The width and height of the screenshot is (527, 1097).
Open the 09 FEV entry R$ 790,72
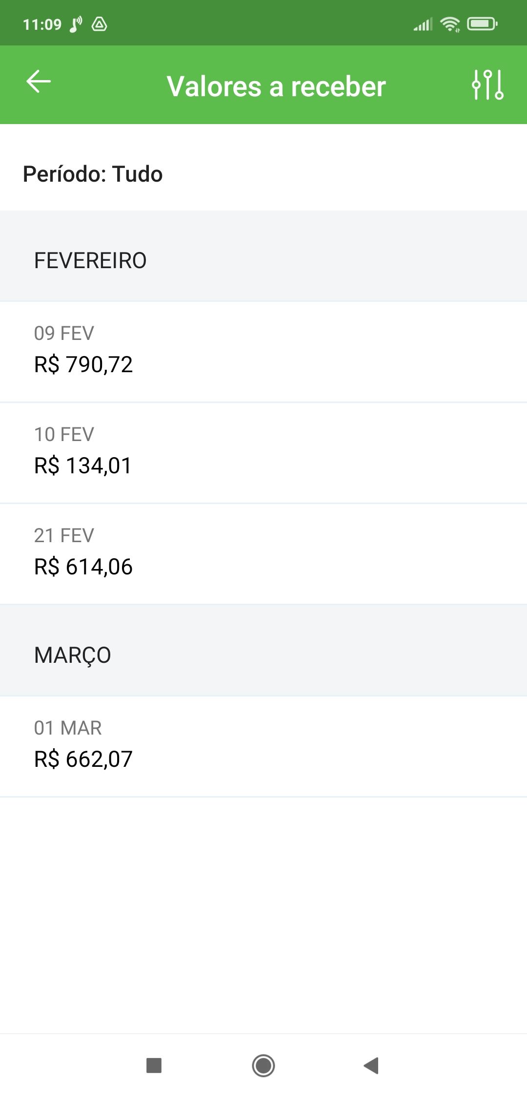point(263,352)
